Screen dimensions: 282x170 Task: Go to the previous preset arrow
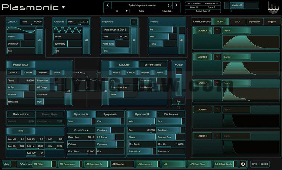coord(108,5)
